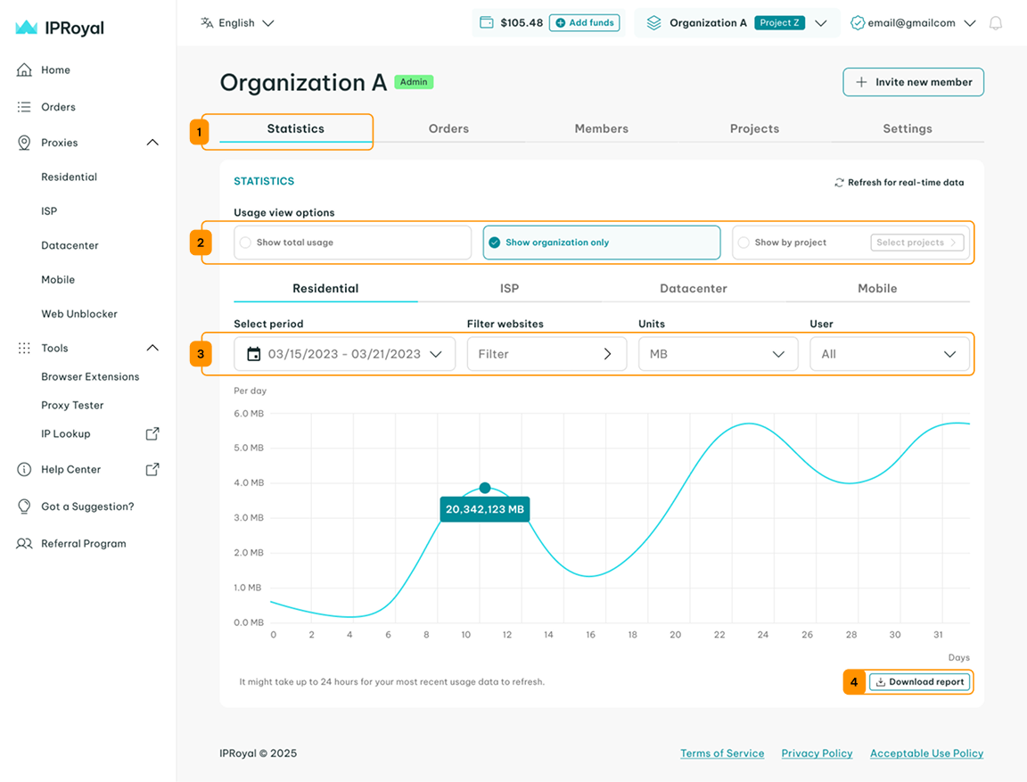Switch to the Datacenter usage tab

pyautogui.click(x=693, y=288)
